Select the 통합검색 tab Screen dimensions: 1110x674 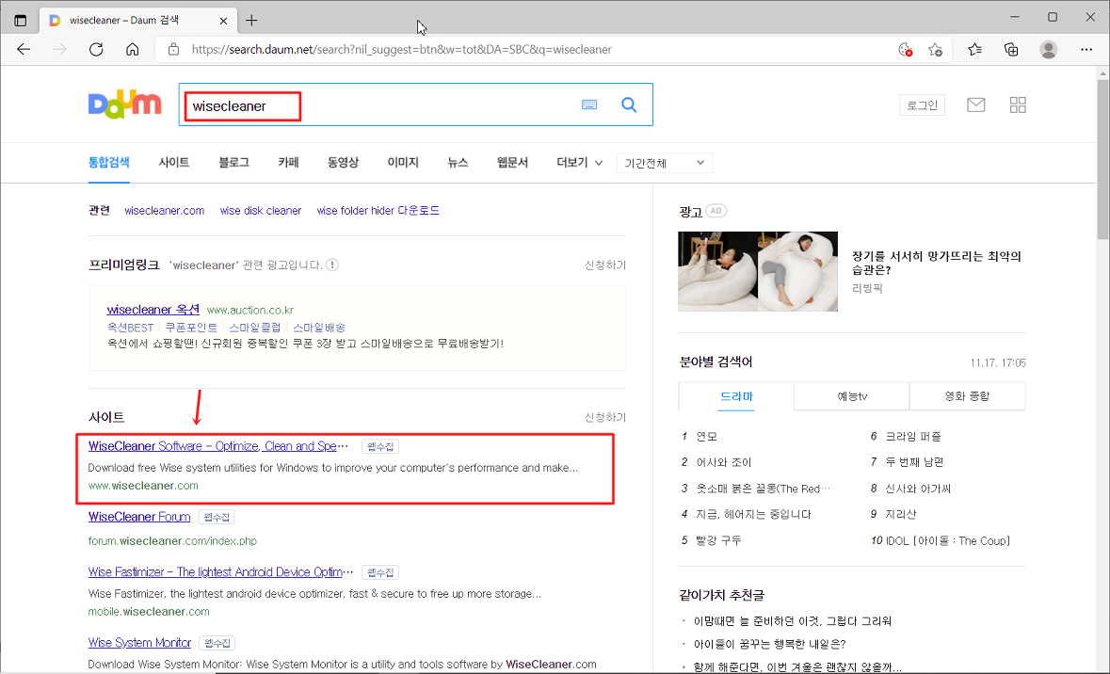(x=109, y=162)
